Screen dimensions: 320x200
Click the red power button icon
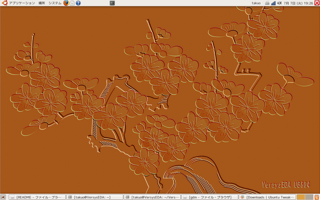[317, 3]
